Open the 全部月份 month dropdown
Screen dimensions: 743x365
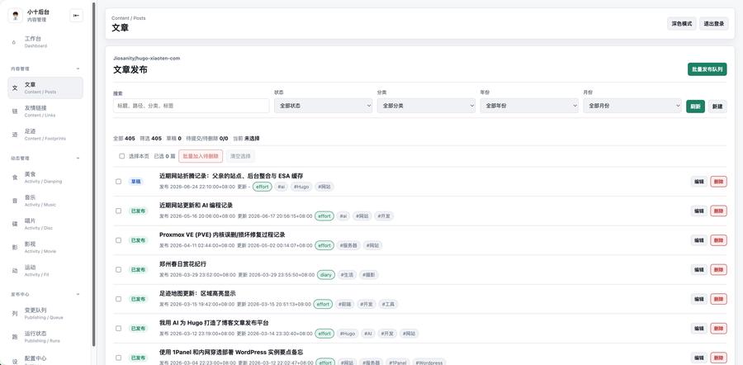(x=632, y=106)
